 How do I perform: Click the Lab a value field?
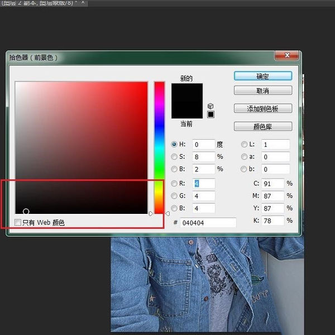click(x=276, y=157)
